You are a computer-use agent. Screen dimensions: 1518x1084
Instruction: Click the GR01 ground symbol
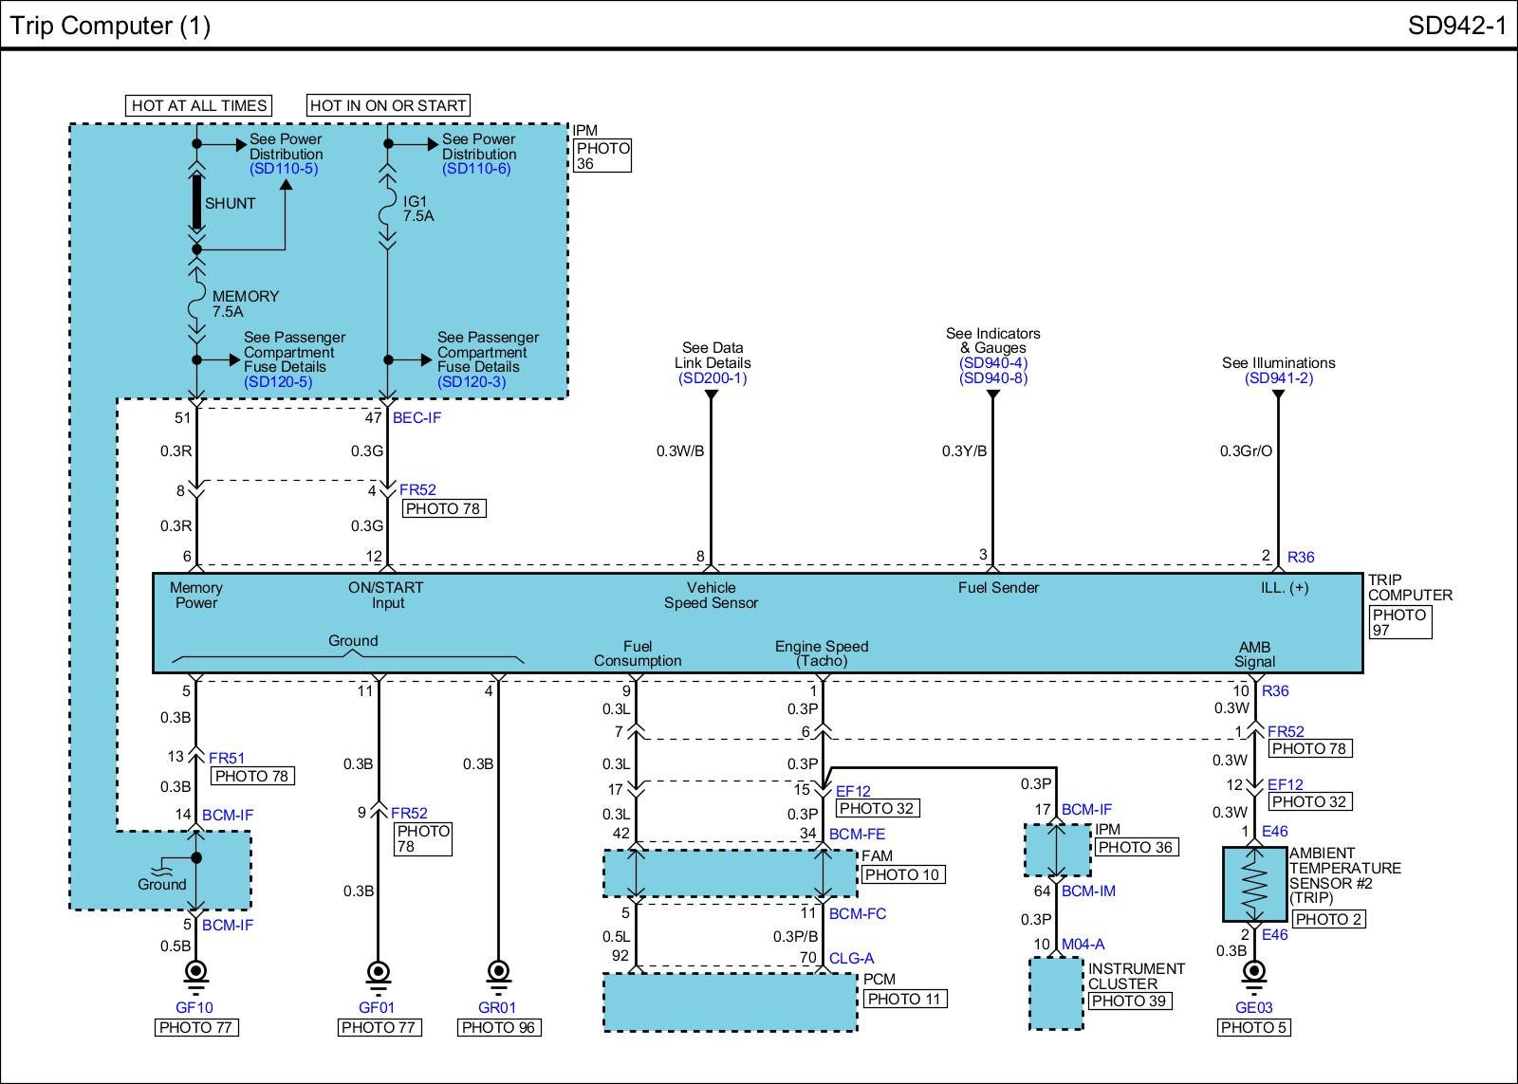[x=497, y=973]
